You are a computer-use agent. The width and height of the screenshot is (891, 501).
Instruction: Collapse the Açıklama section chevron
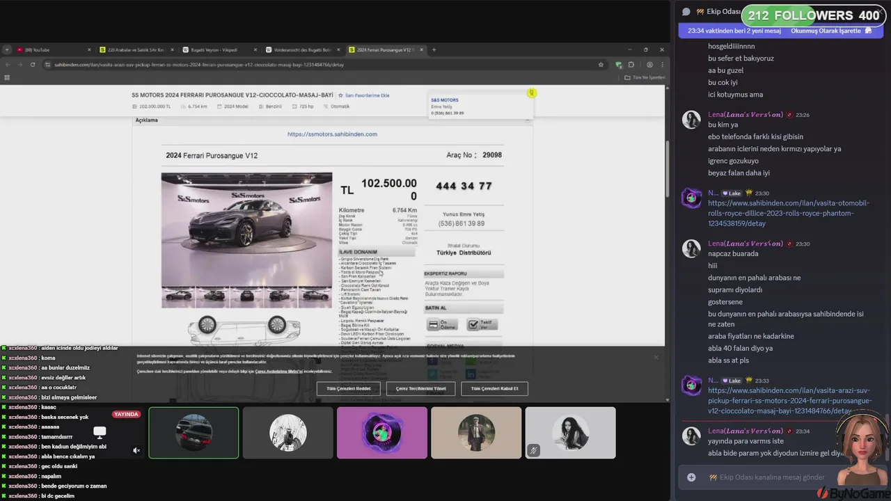click(x=528, y=120)
